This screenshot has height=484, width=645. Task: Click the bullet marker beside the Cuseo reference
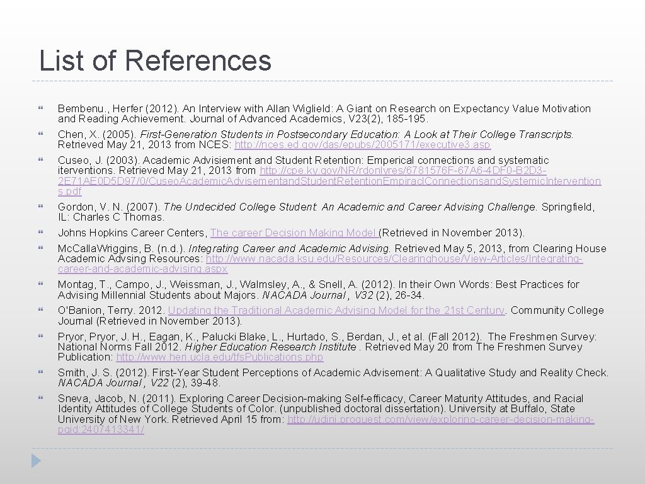(x=42, y=160)
